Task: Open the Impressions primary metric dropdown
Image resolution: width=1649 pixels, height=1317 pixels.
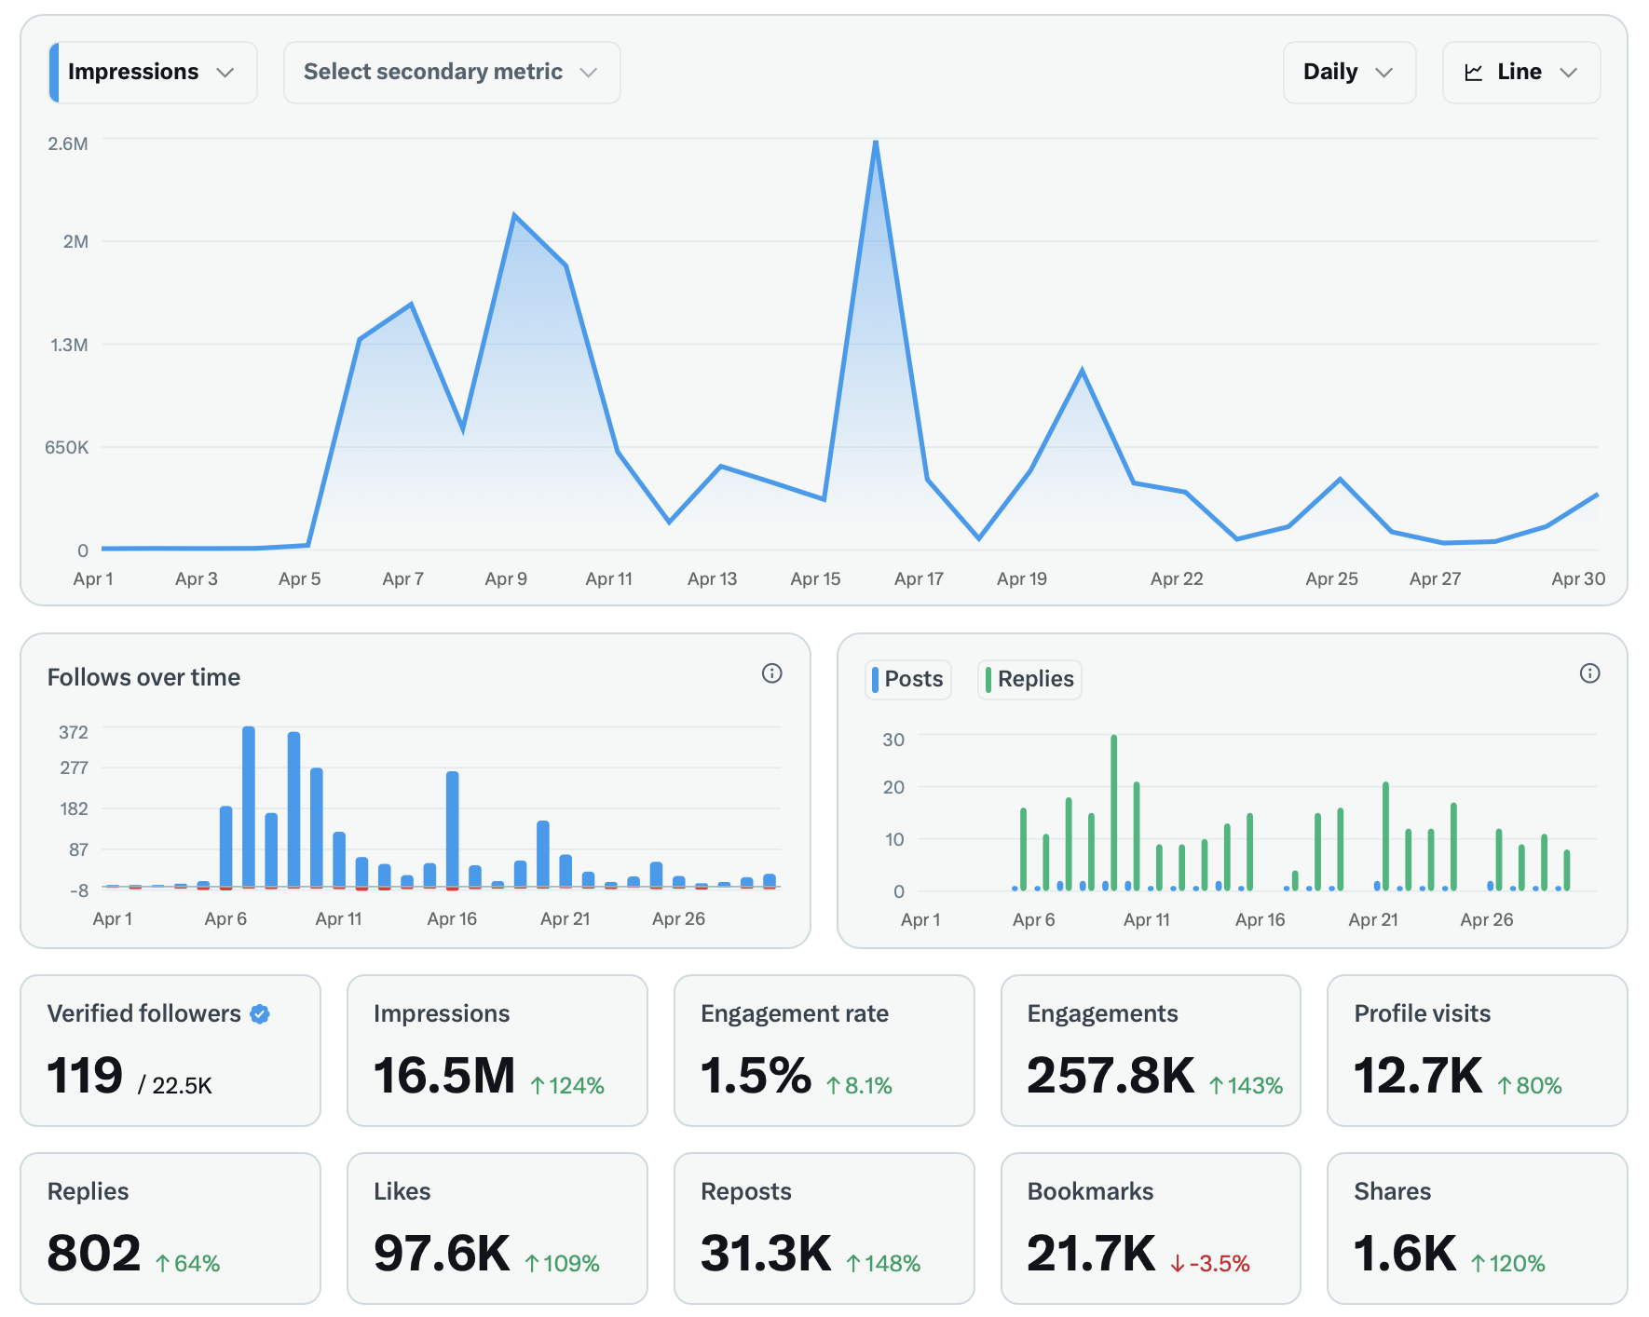Action: pyautogui.click(x=153, y=73)
